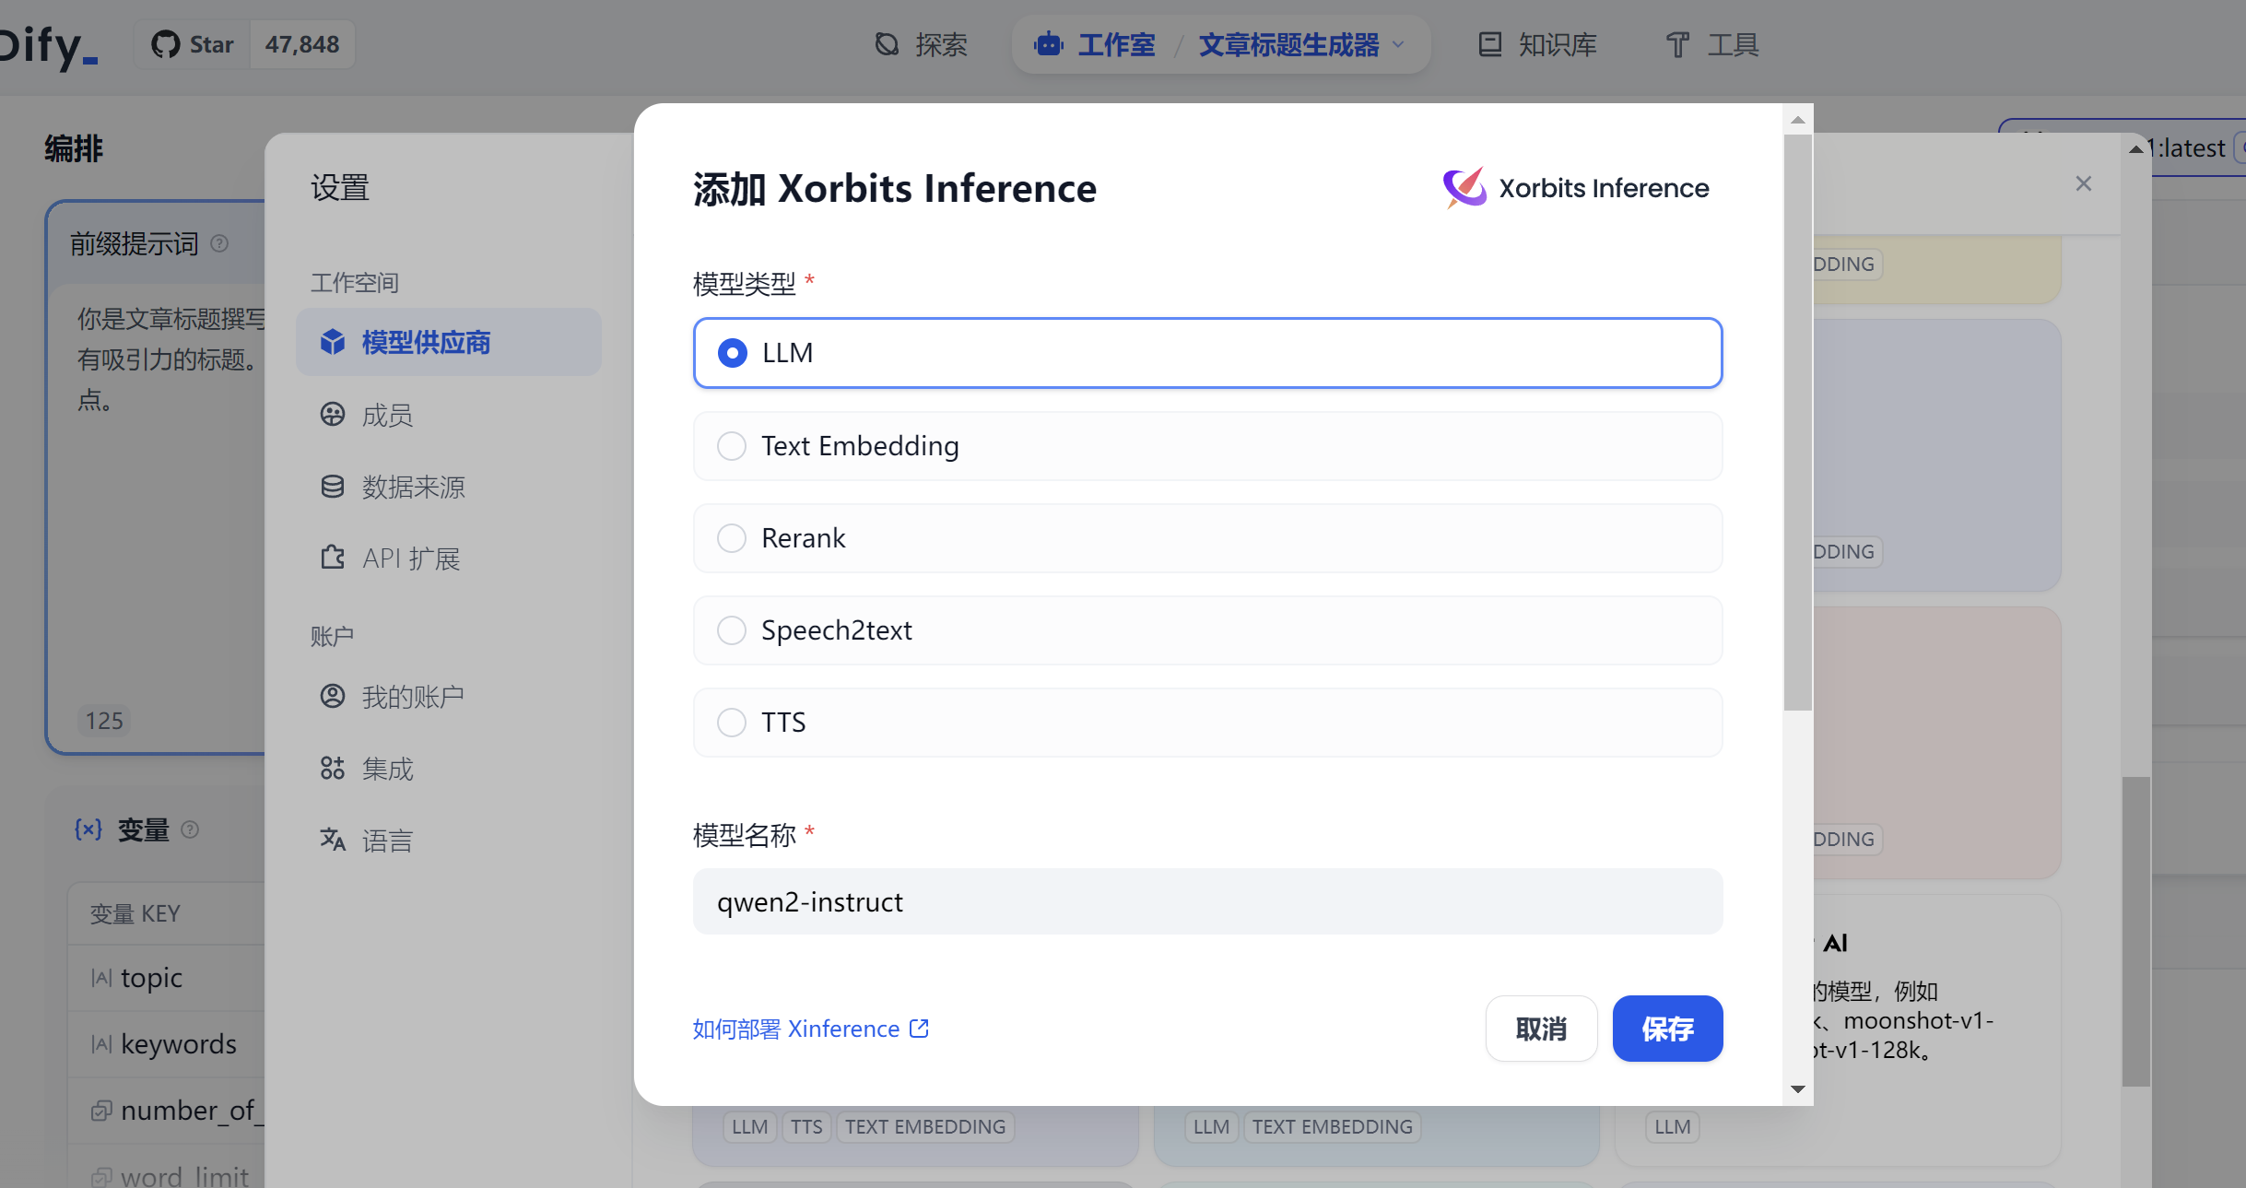Select Text Embedding model type
Screen dimensions: 2246x1188
point(1207,446)
